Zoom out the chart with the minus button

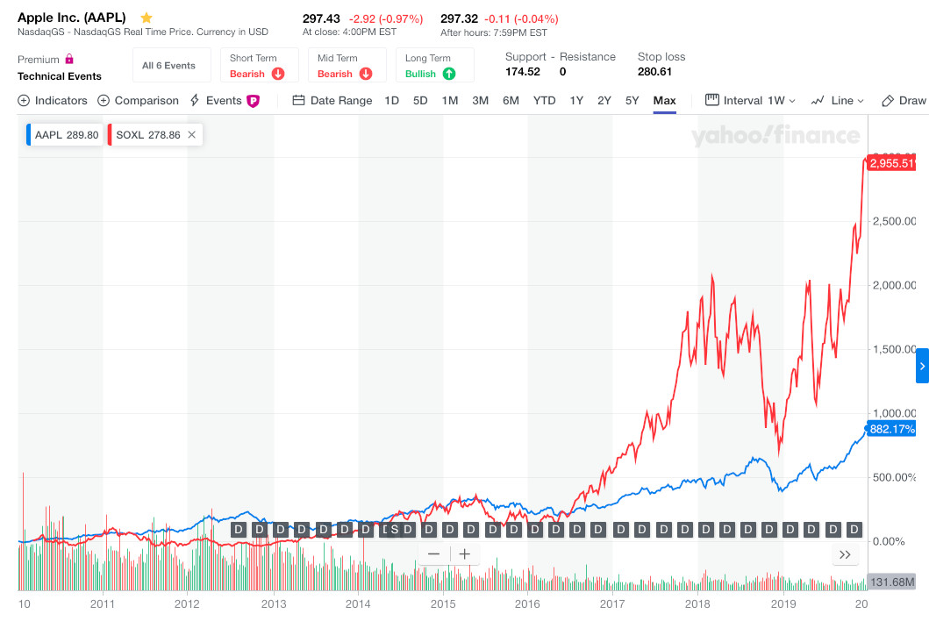[x=433, y=554]
